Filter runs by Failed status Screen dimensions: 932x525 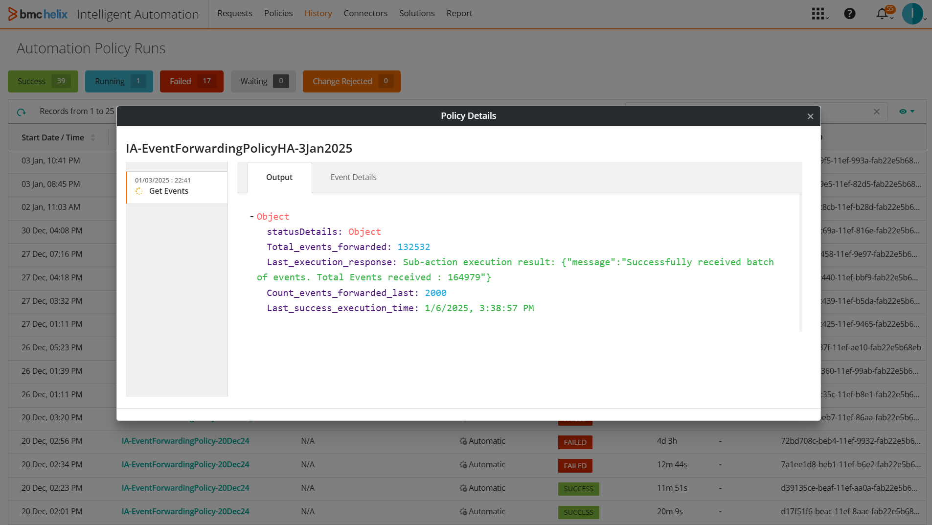pos(192,81)
